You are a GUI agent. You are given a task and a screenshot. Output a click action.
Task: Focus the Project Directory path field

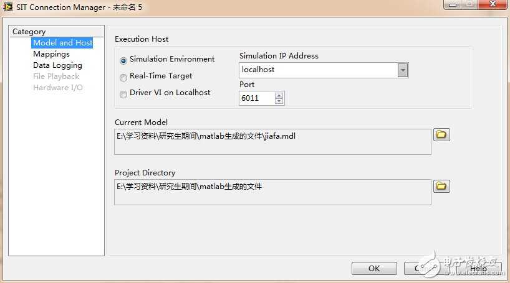[272, 192]
